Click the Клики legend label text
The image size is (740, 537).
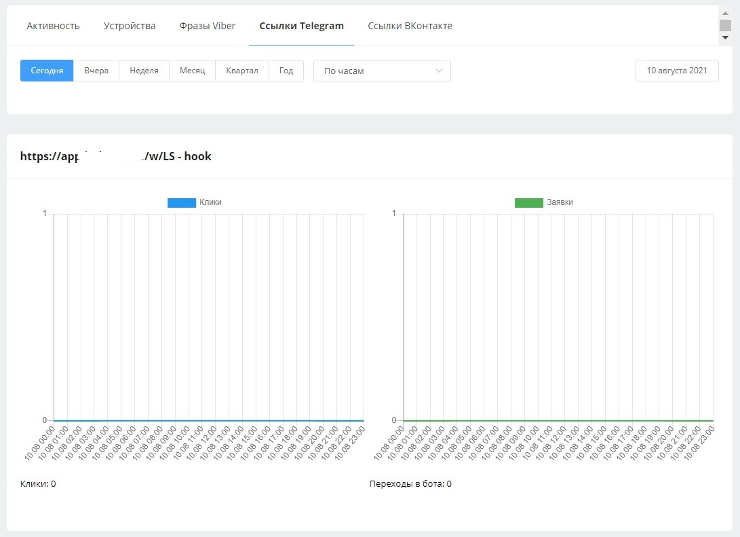point(210,202)
